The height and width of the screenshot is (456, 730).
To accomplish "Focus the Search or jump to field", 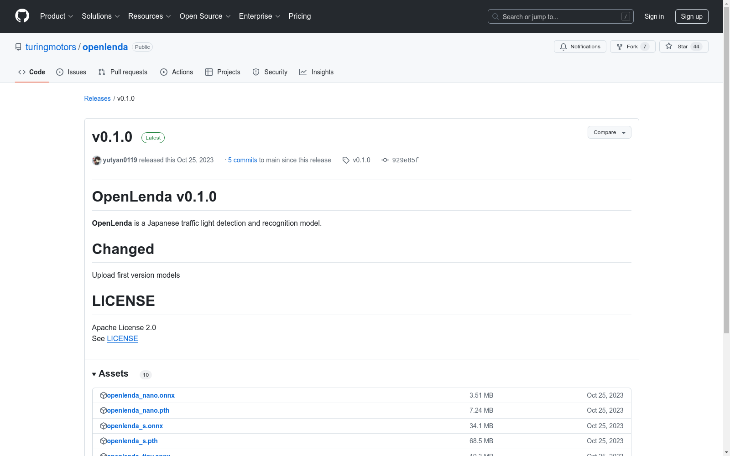I will pos(561,16).
